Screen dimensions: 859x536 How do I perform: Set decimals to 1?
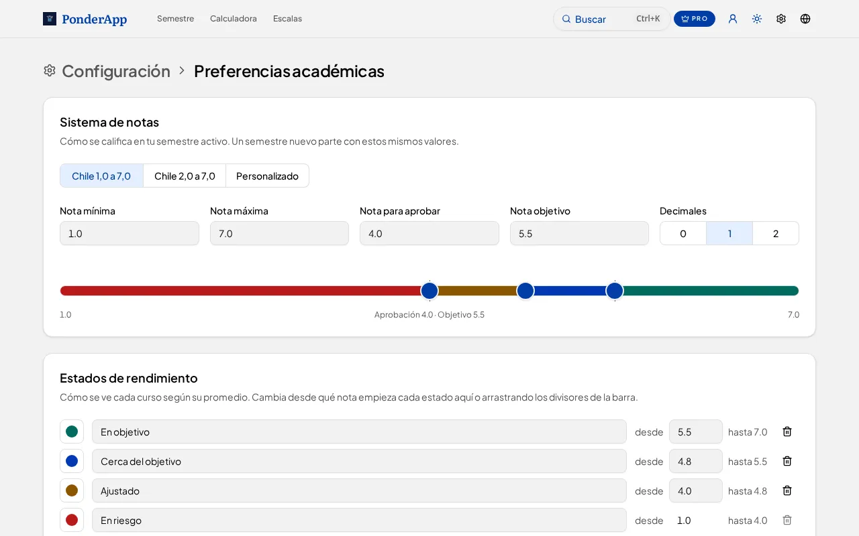point(729,233)
